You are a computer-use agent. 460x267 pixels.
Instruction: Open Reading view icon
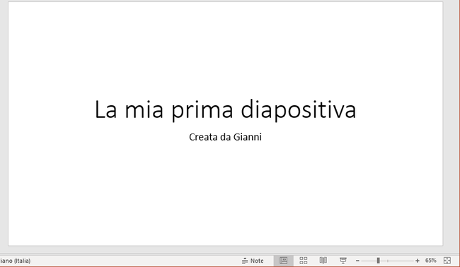pos(323,261)
